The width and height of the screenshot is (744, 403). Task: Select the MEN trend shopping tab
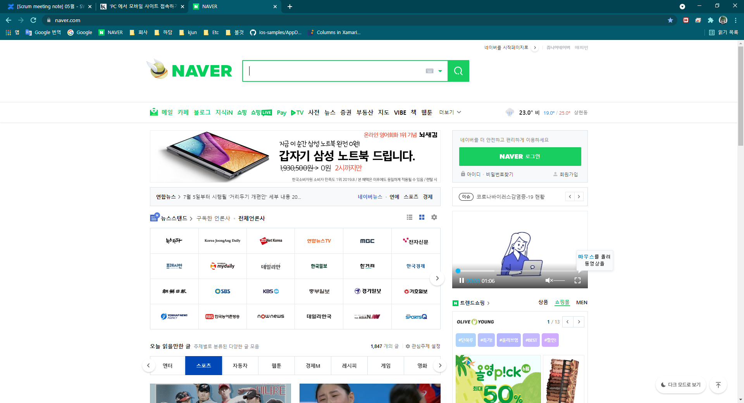pos(582,302)
